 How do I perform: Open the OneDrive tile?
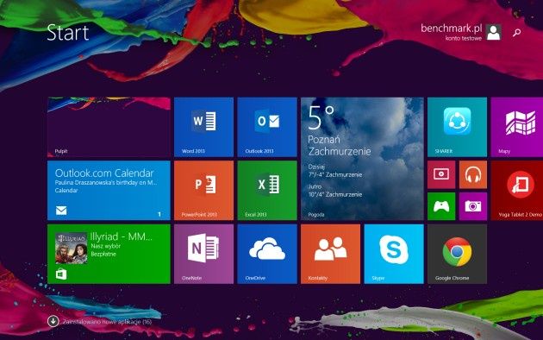pyautogui.click(x=267, y=254)
